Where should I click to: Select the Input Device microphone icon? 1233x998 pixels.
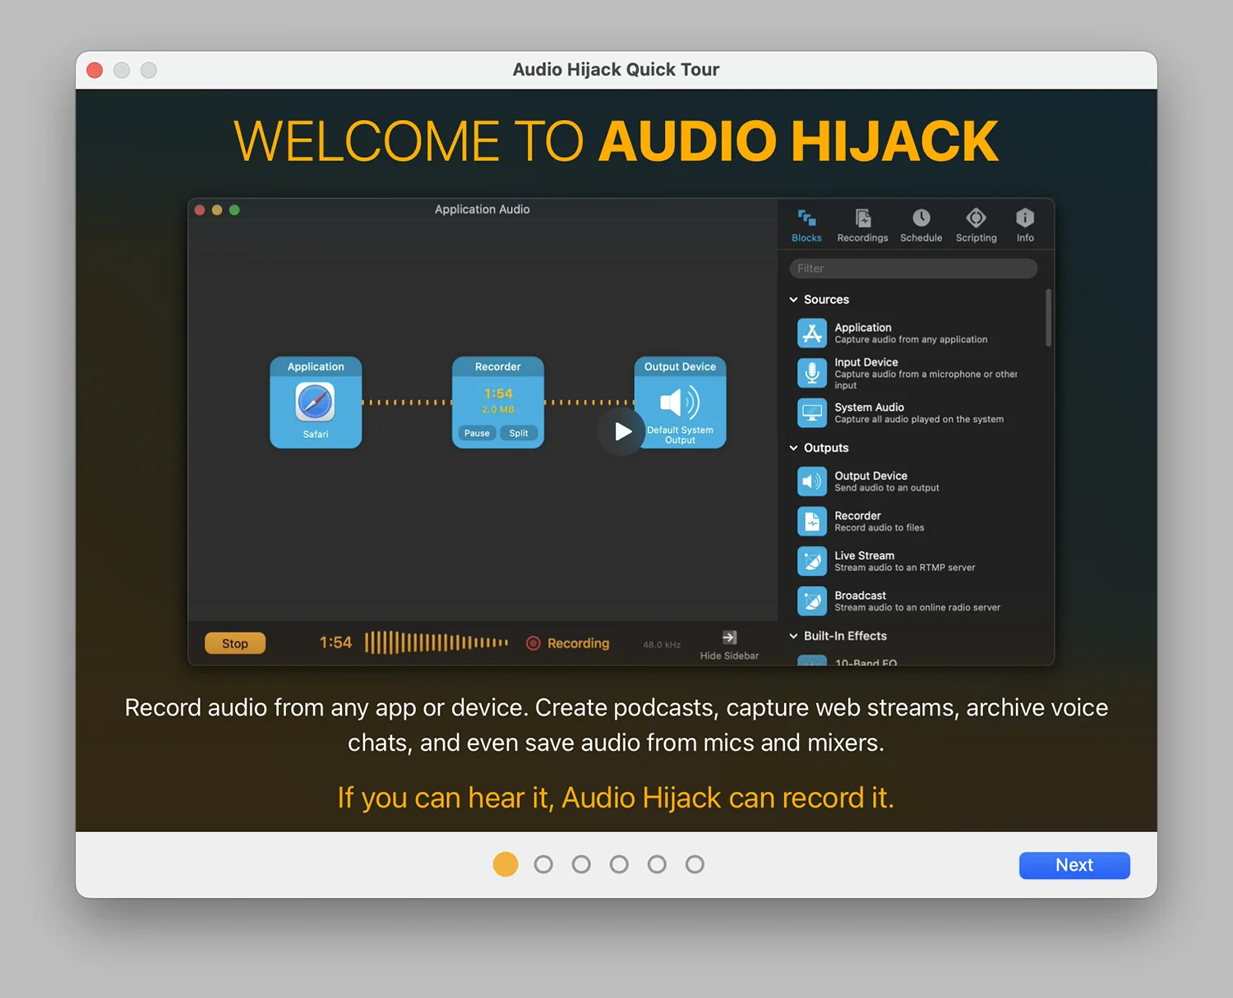(x=812, y=373)
